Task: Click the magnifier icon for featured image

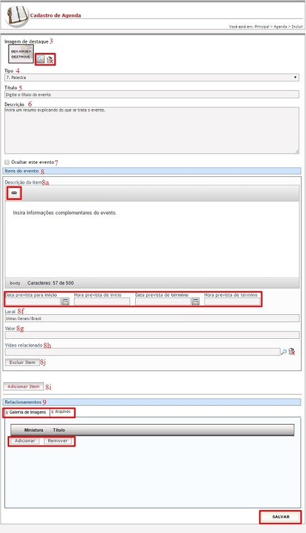Action: [40, 60]
